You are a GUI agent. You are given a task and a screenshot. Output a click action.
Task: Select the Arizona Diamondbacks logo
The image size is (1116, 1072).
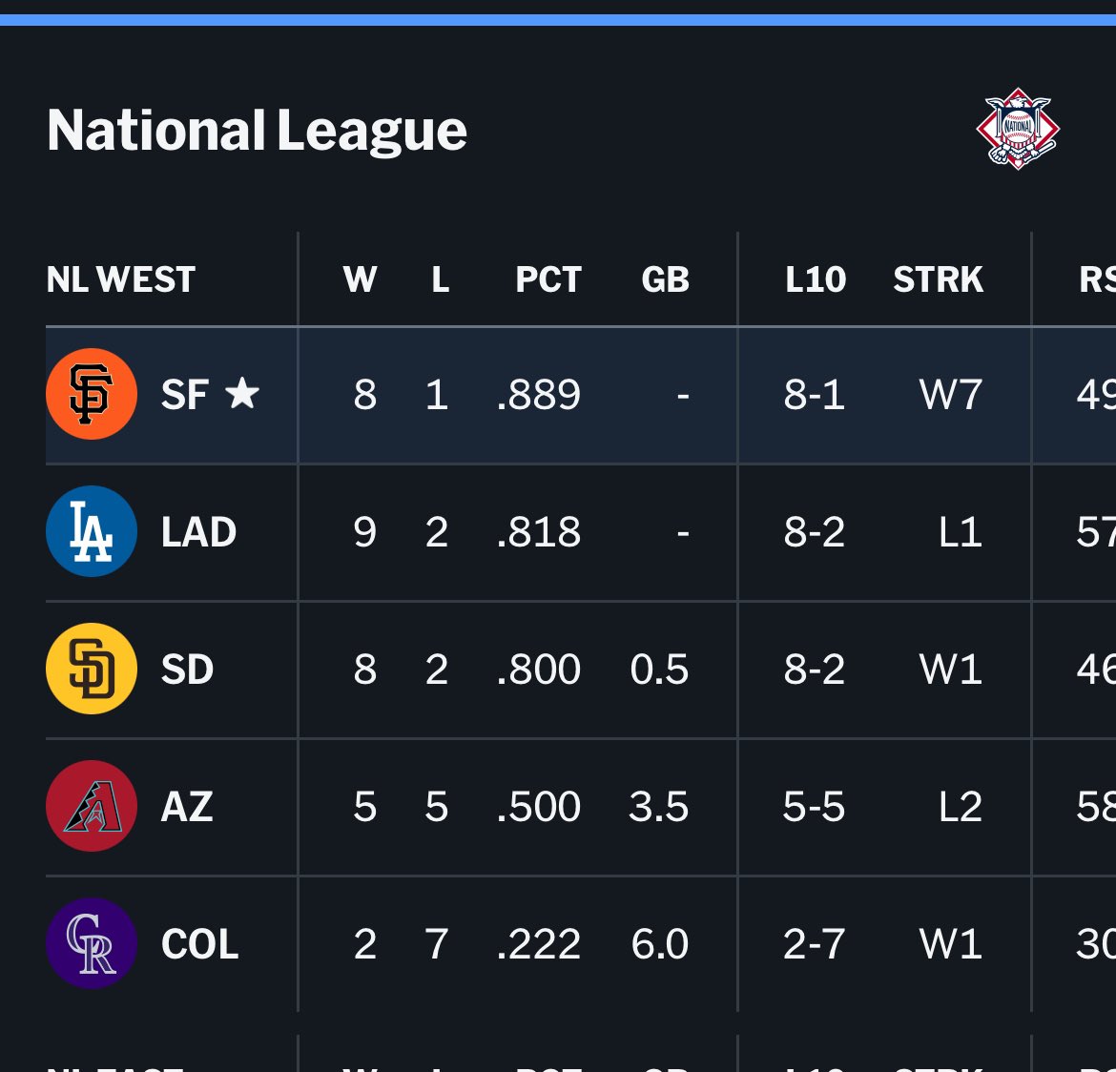[92, 806]
